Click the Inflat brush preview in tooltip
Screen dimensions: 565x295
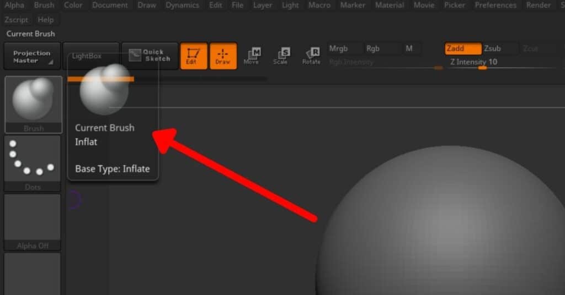pos(104,90)
